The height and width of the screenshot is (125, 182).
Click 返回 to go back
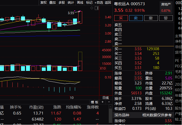point(108,3)
